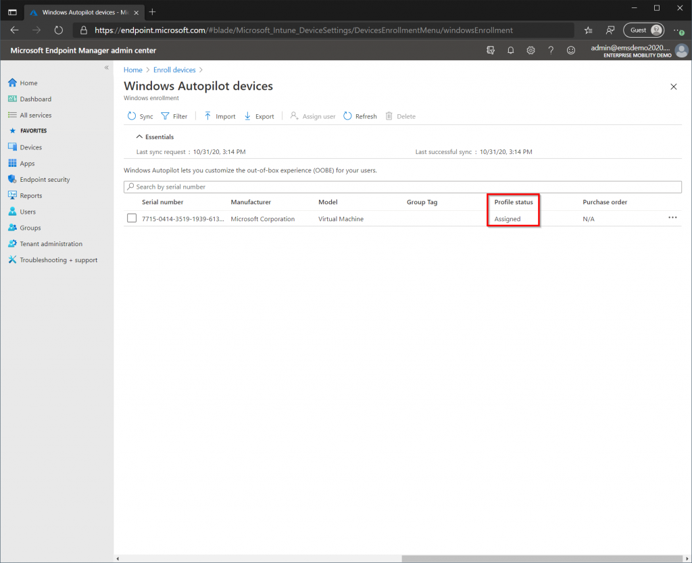
Task: Sort by the Purchase order column header
Action: (605, 202)
